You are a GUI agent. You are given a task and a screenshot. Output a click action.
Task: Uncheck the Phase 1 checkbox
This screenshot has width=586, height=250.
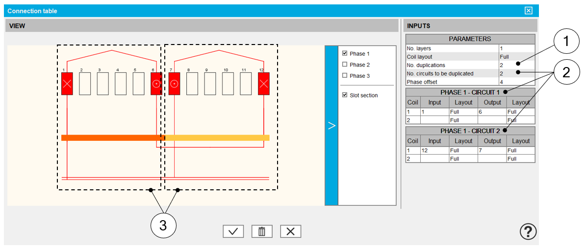[x=345, y=53]
